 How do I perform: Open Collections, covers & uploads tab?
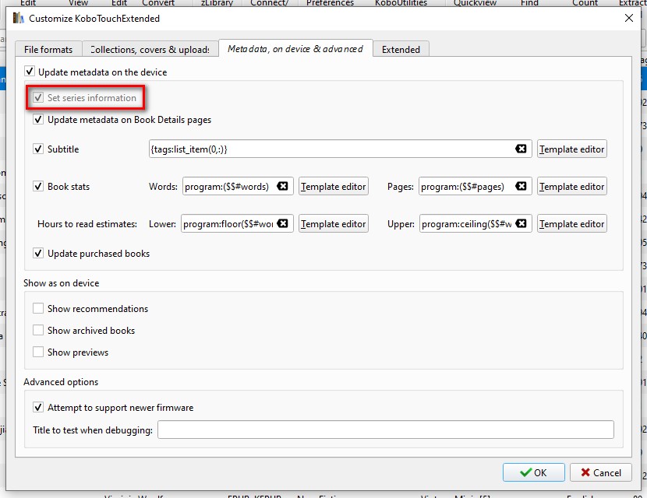pyautogui.click(x=150, y=50)
